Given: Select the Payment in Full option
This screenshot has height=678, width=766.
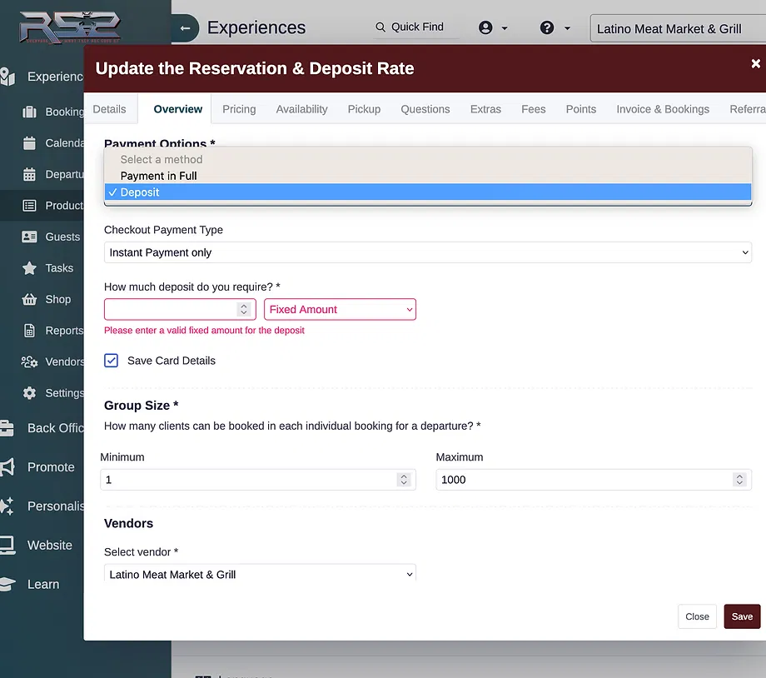Looking at the screenshot, I should (x=158, y=176).
